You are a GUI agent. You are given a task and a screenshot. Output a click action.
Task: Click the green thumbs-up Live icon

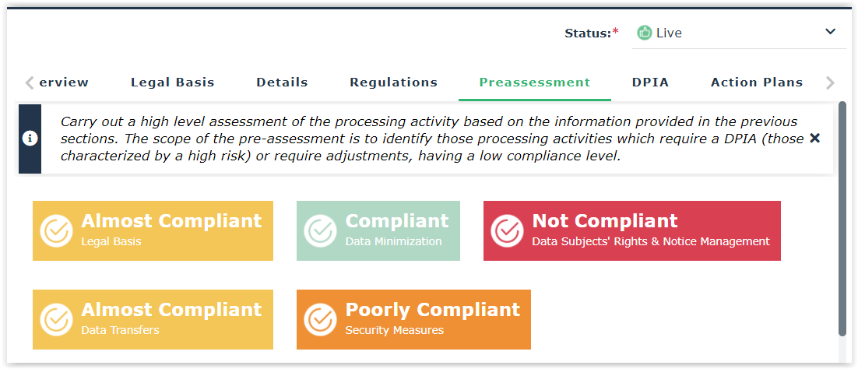644,33
